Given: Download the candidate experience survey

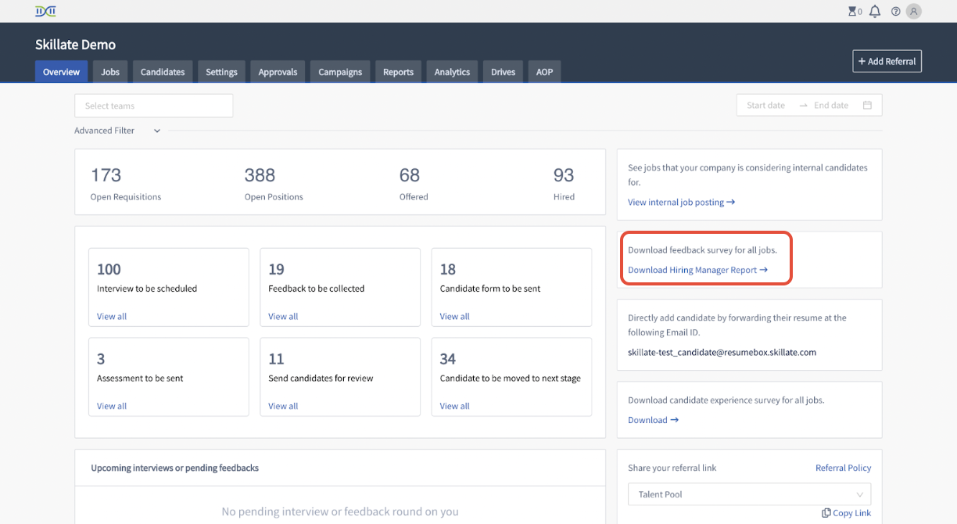Looking at the screenshot, I should click(x=653, y=420).
